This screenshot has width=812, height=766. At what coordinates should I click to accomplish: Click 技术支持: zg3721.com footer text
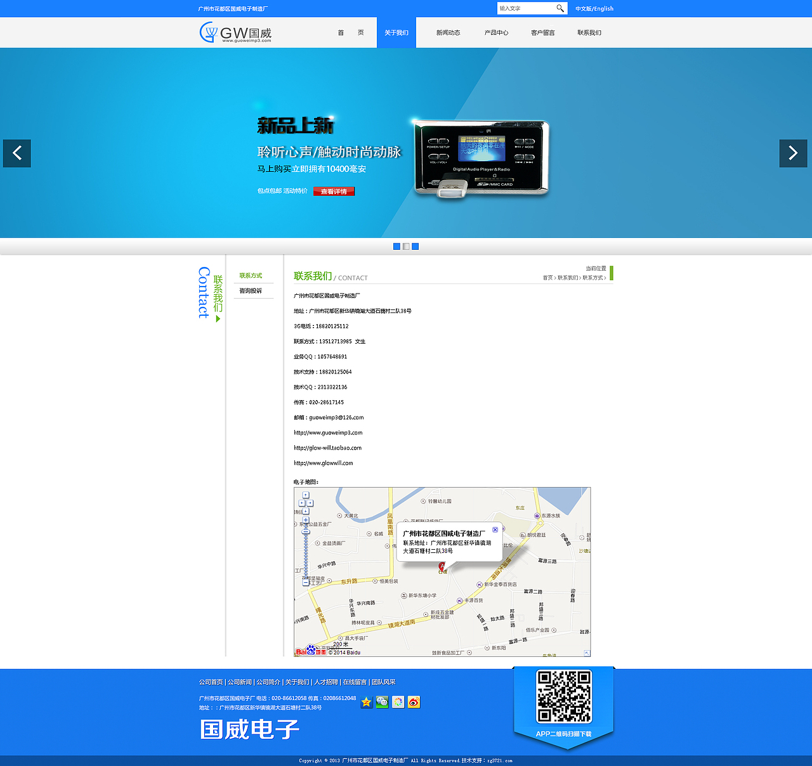point(487,760)
